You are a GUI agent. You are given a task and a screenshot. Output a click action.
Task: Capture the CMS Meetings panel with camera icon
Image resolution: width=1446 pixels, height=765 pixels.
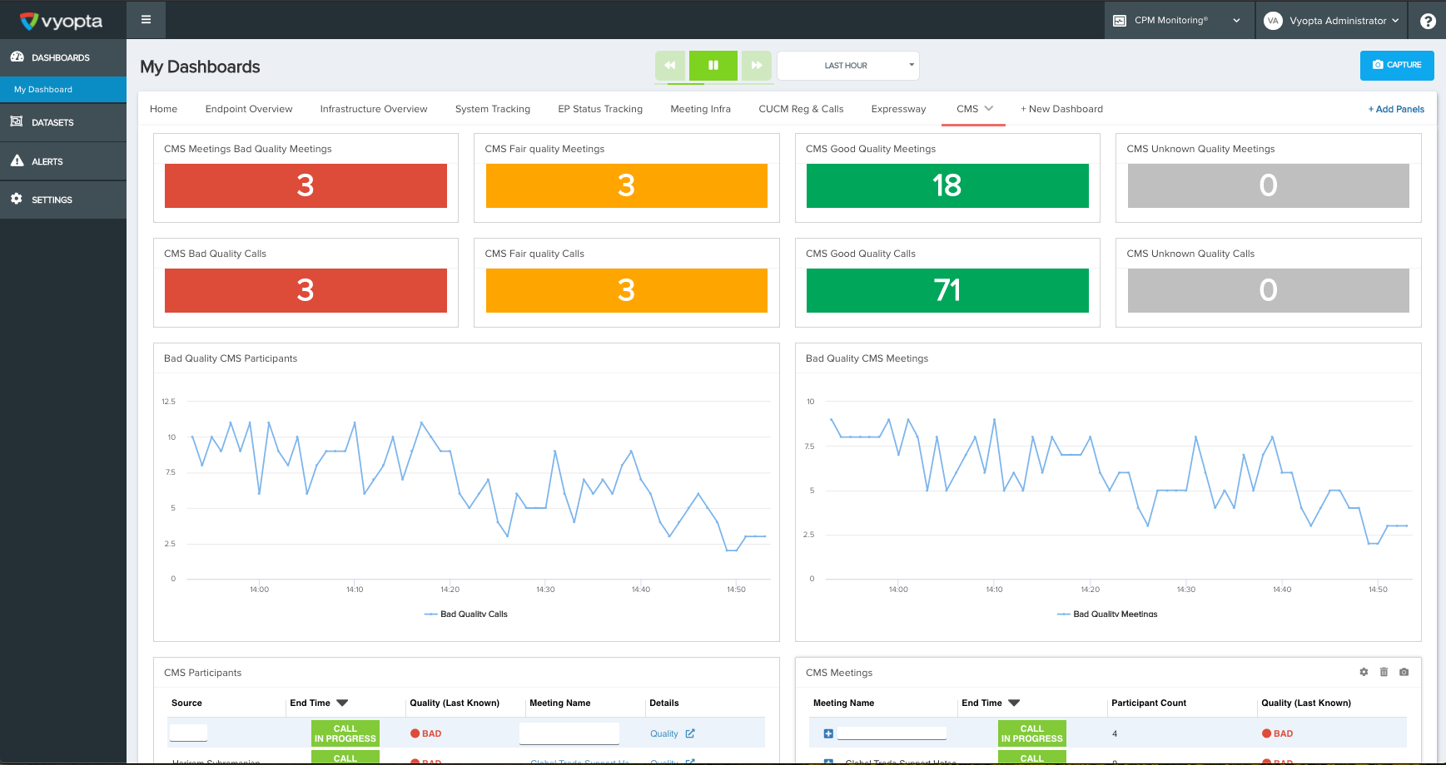(1404, 672)
